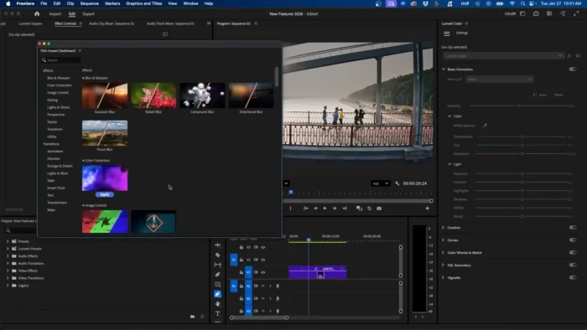Screen dimensions: 587x330
Task: Toggle the lock on the A1 track
Action: [x=242, y=286]
